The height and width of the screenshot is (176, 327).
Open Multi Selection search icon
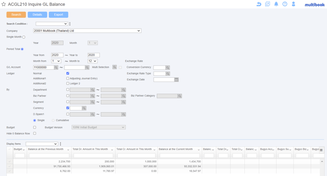(x=115, y=67)
